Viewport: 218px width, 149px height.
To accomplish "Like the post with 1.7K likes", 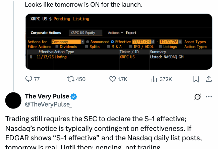I will pos(113,79).
